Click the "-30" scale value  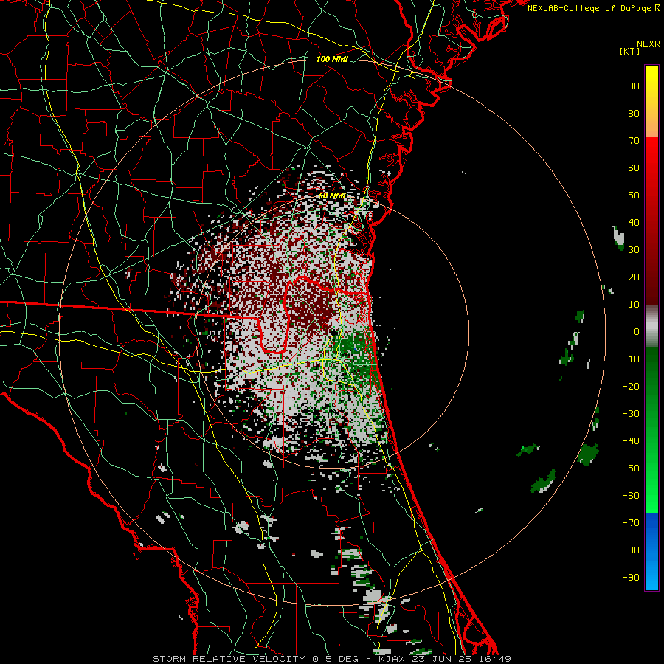[x=631, y=414]
